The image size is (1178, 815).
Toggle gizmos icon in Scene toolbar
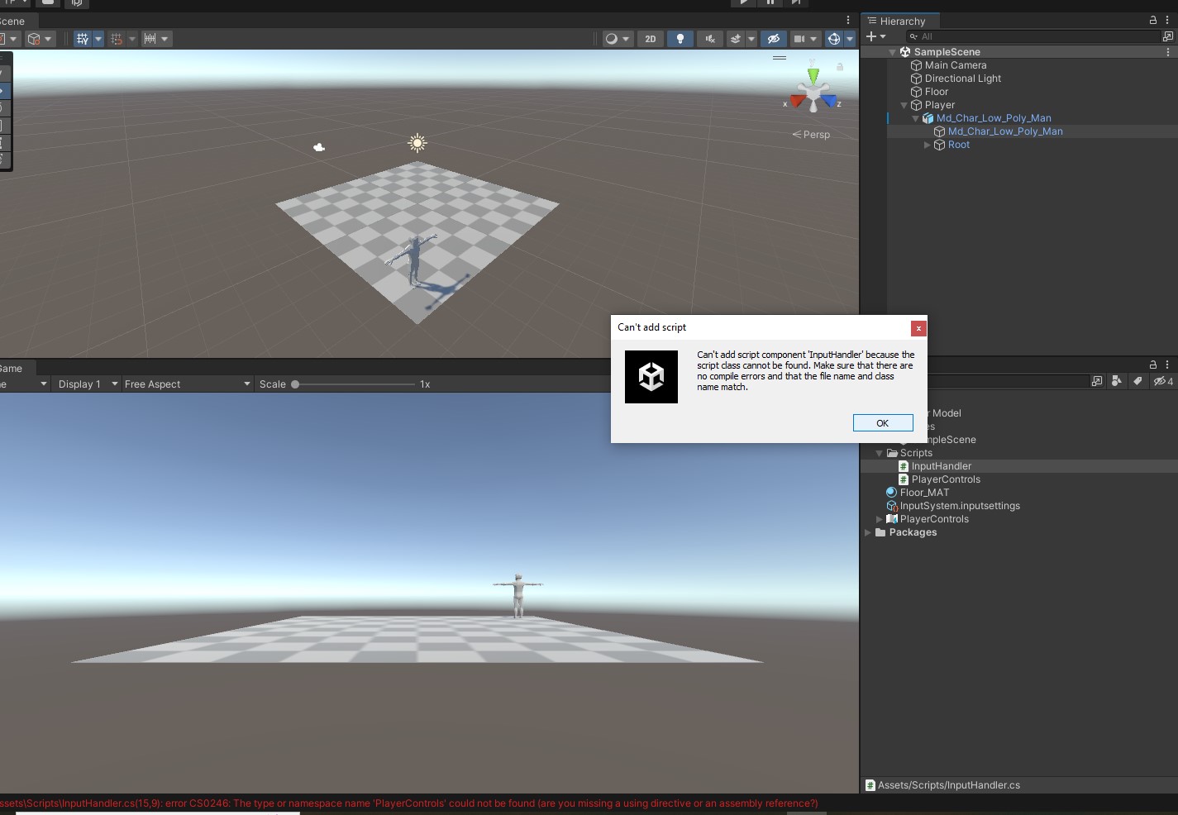(834, 39)
